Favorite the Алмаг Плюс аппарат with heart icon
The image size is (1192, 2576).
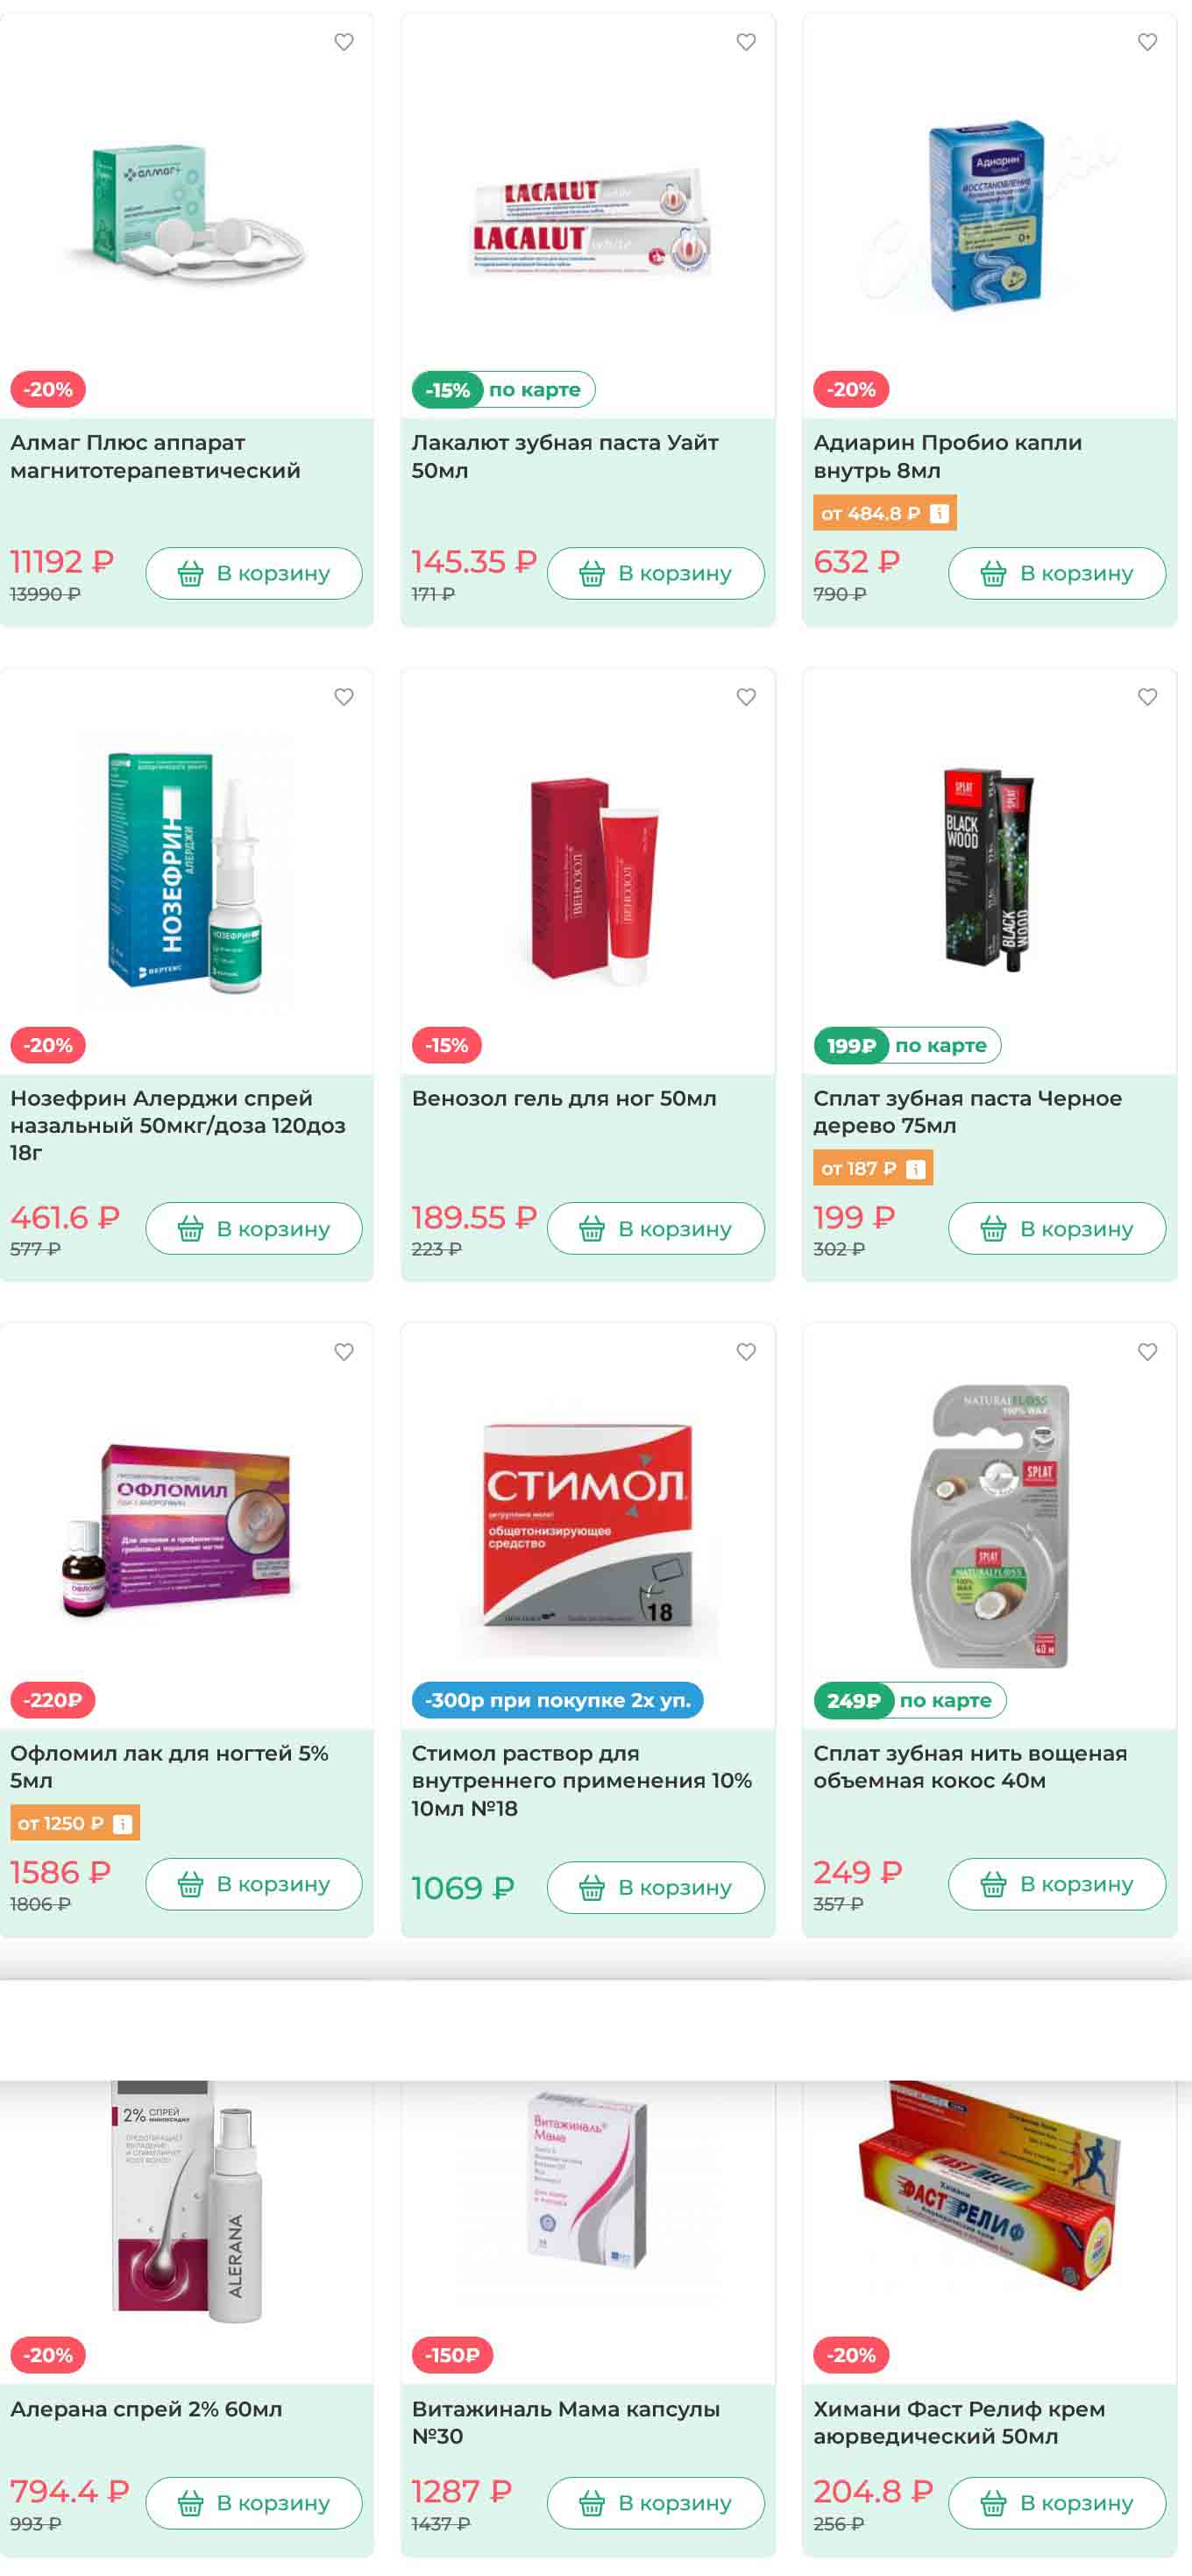pyautogui.click(x=343, y=42)
